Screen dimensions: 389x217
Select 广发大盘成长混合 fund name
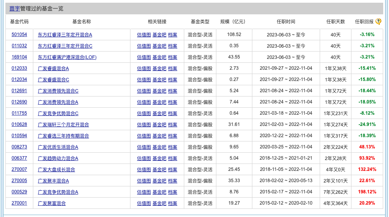coord(57,169)
